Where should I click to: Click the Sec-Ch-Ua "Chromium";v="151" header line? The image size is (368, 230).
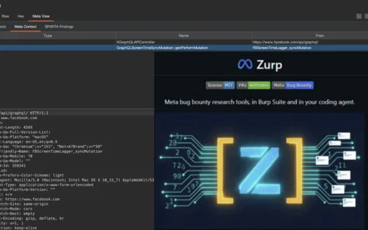click(51, 147)
